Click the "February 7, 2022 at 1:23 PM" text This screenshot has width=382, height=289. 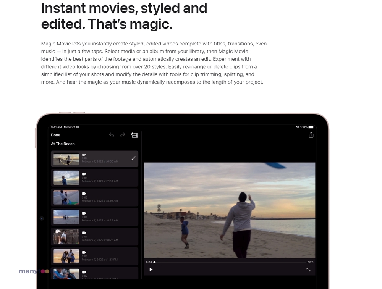click(100, 260)
